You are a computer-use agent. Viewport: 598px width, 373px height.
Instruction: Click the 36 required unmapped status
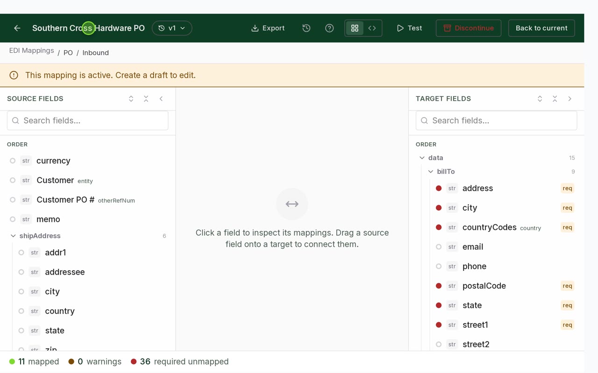tap(180, 362)
